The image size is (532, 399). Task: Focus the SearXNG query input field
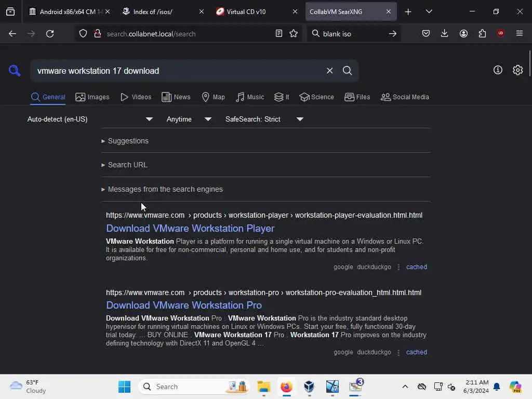coord(178,71)
